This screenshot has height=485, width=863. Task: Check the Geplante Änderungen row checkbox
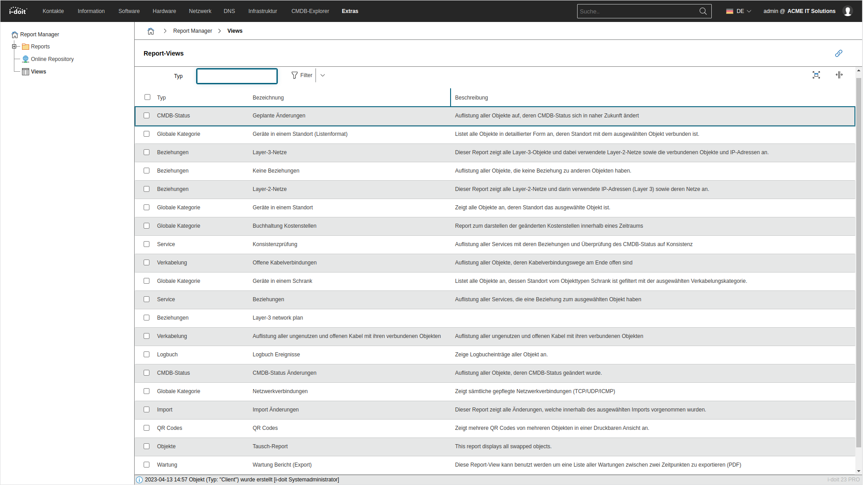point(146,116)
